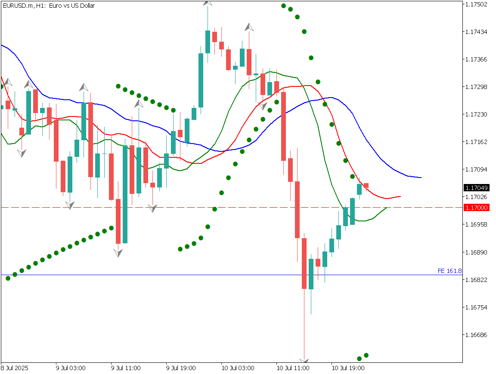Select the red 1.17000 price level tag
Image resolution: width=496 pixels, height=374 pixels.
point(477,208)
